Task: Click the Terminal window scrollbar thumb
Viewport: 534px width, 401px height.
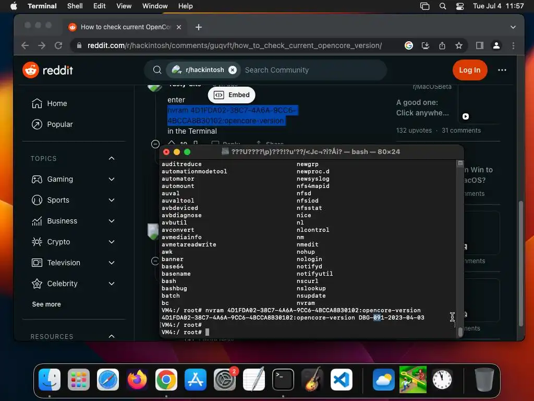Action: coord(460,332)
